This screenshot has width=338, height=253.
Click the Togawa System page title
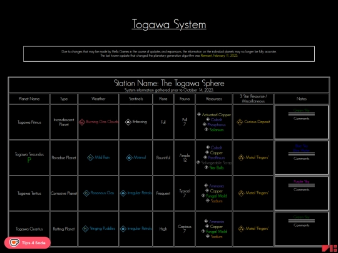click(169, 24)
